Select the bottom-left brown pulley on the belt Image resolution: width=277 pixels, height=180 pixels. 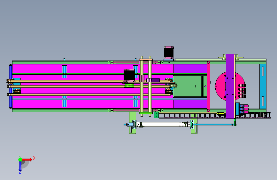point(17,91)
